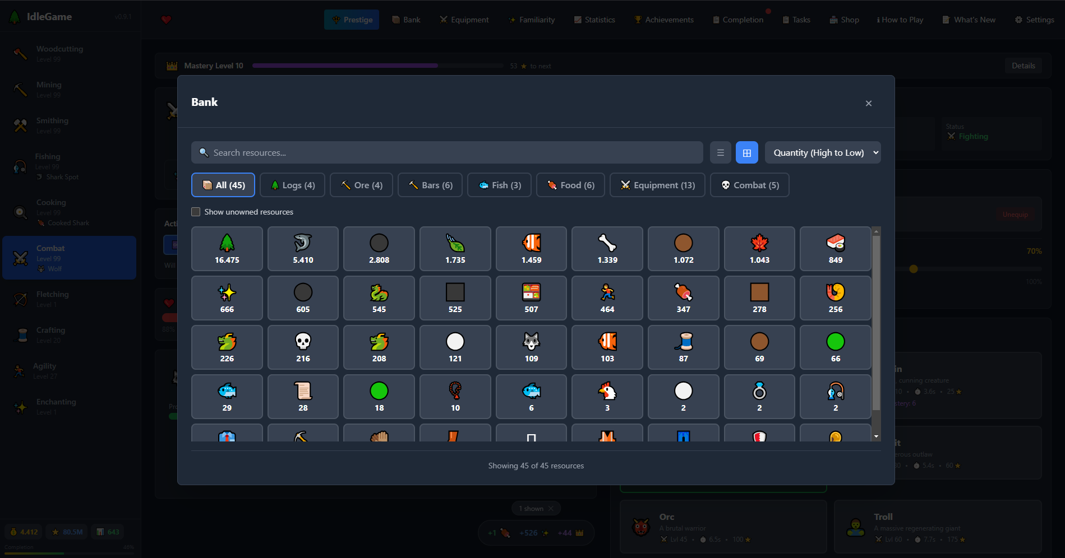Pick the clownfish item with quantity 1.459
Image resolution: width=1065 pixels, height=558 pixels.
(531, 249)
